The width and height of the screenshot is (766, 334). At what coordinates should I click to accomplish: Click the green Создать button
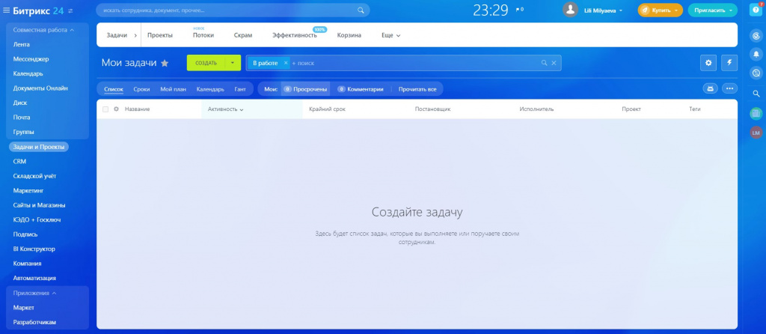coord(206,63)
